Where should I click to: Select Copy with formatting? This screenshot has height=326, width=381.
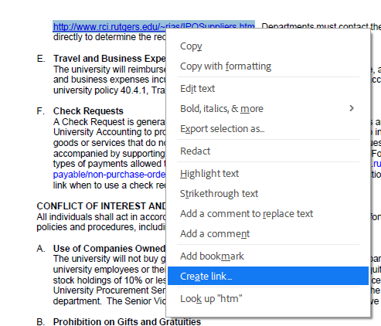268,66
